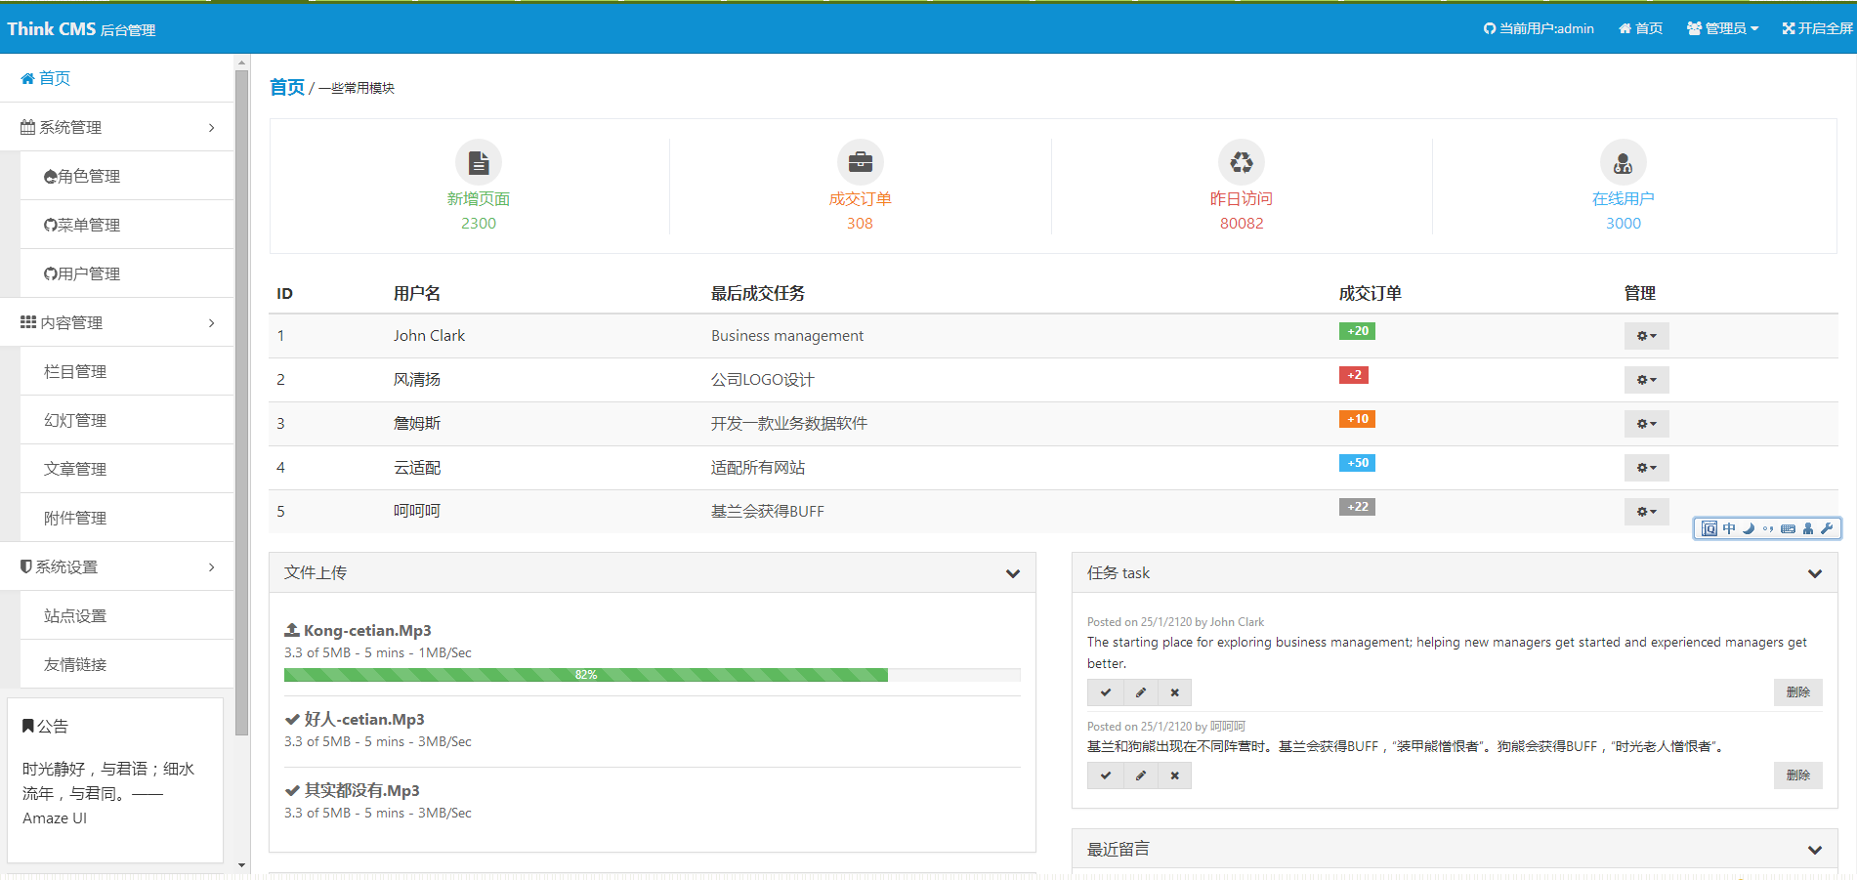Image resolution: width=1857 pixels, height=880 pixels.
Task: Click the 首页 breadcrumb heading
Action: [x=287, y=87]
